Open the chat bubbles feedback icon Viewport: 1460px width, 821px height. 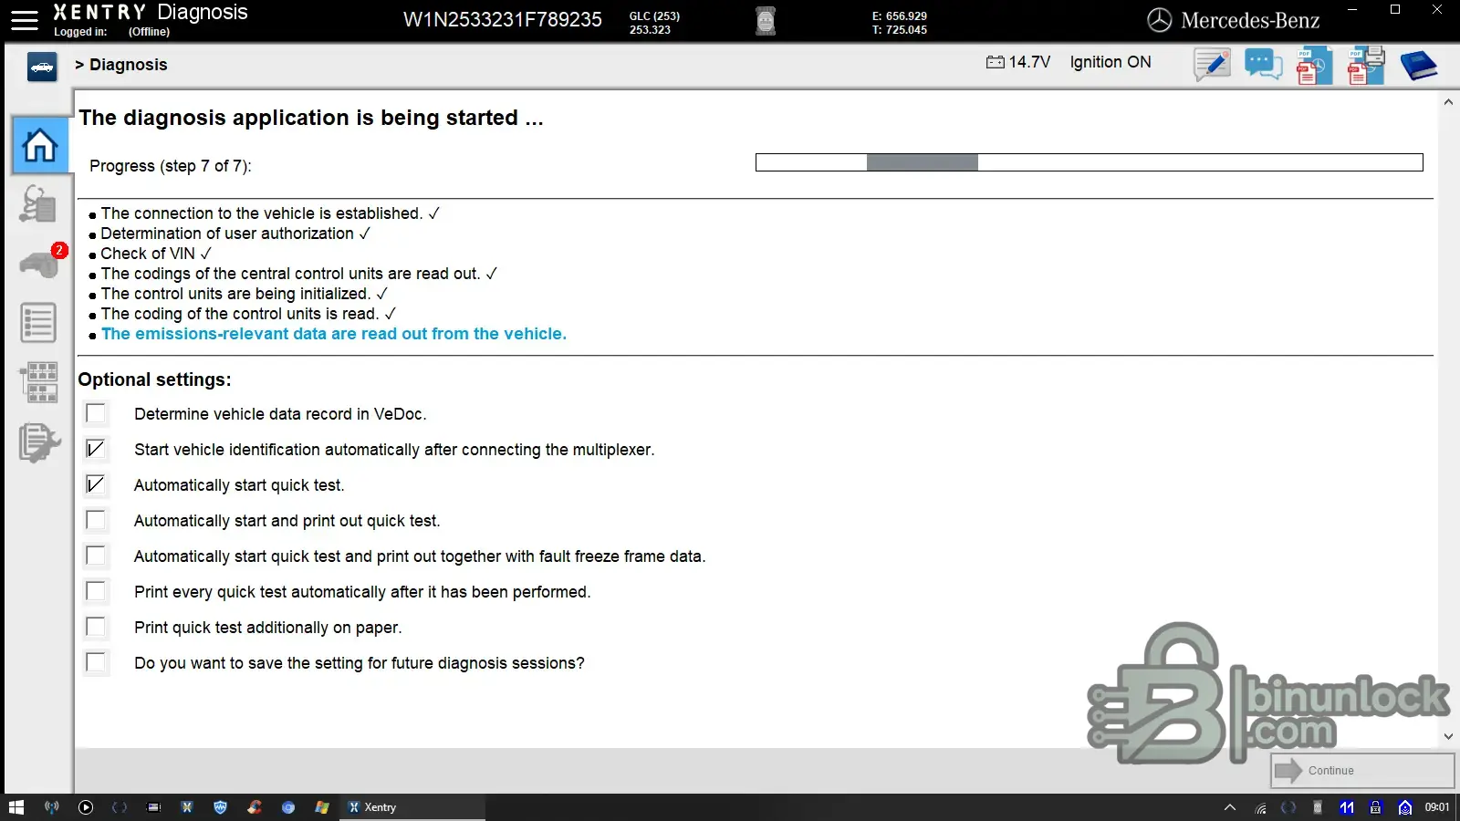point(1263,66)
